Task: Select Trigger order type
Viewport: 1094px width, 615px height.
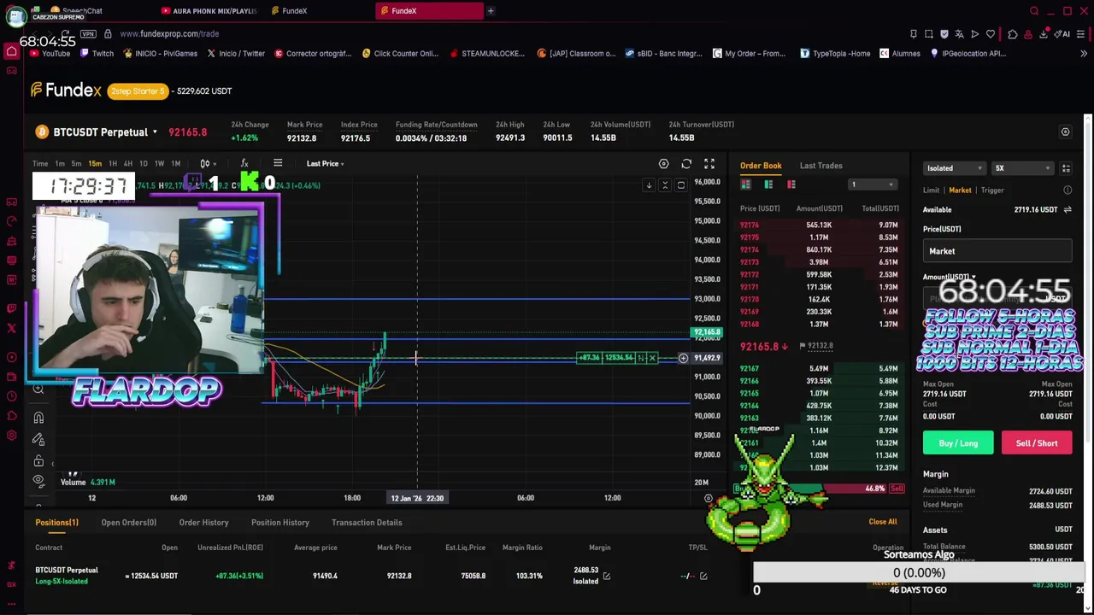Action: pos(992,190)
